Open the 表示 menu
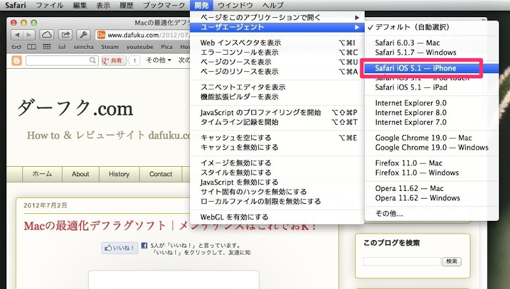This screenshot has width=510, height=289. [x=103, y=5]
